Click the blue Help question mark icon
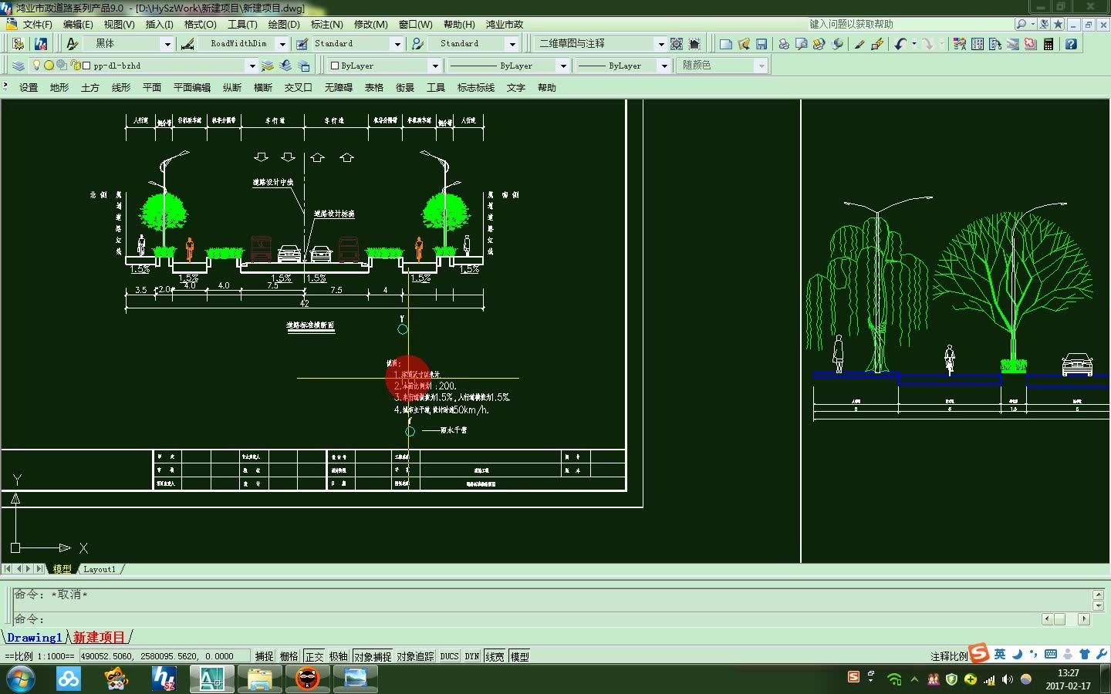 point(1071,44)
